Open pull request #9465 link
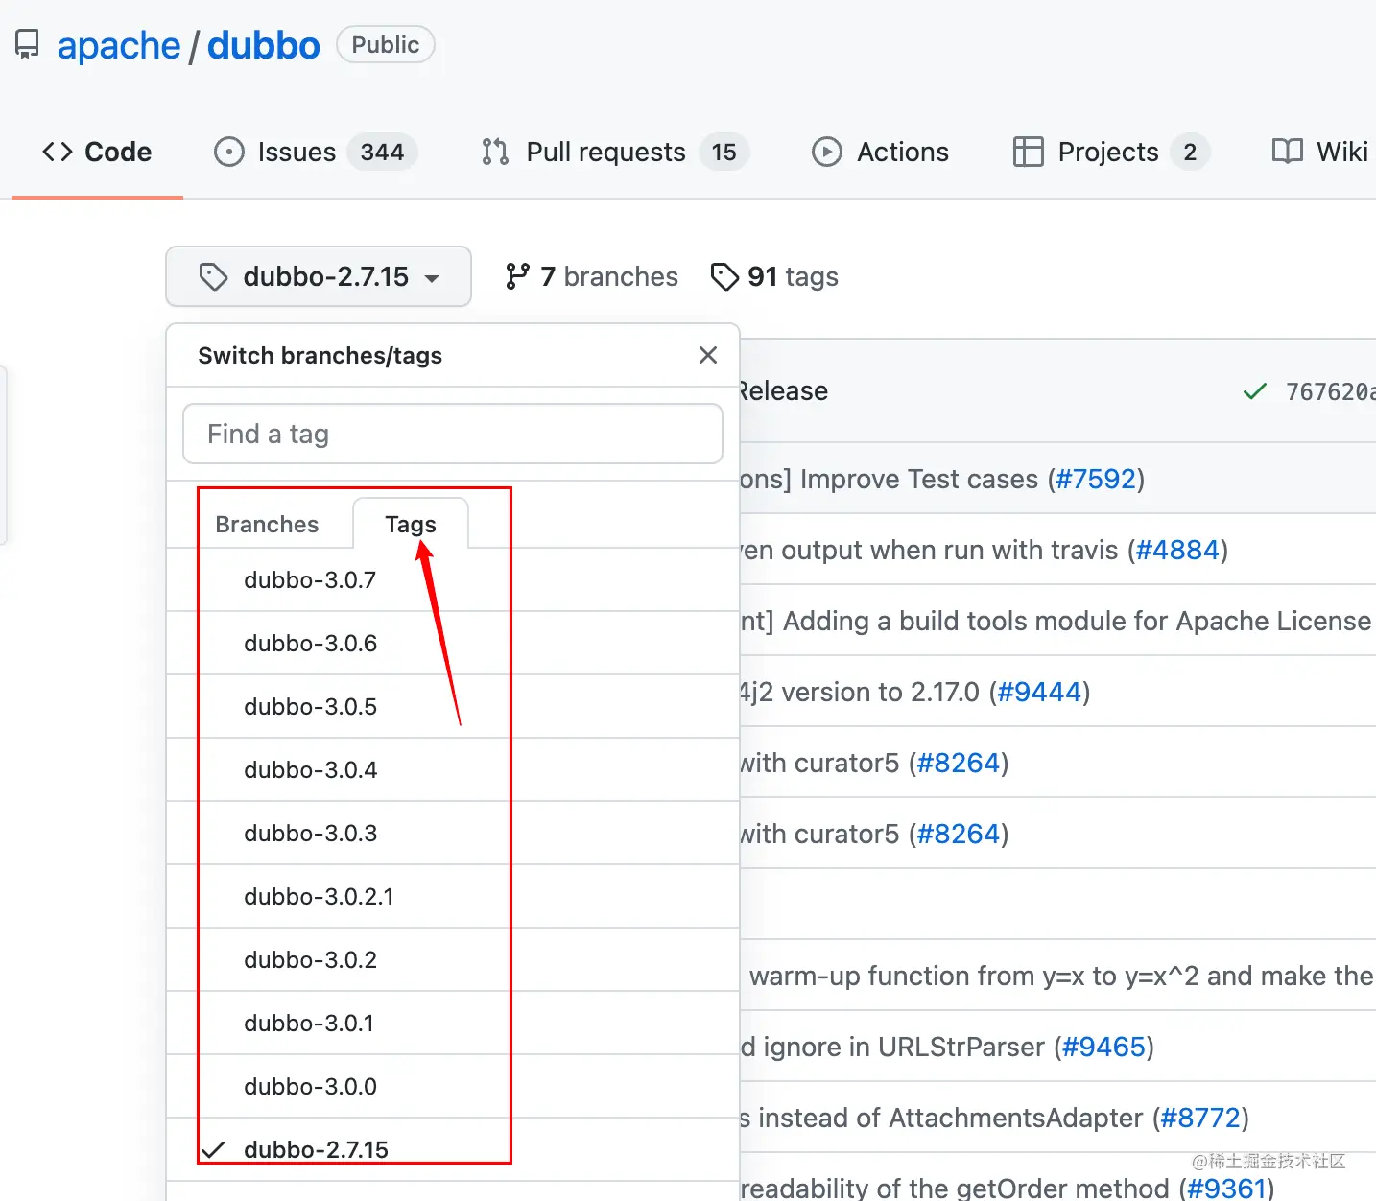Image resolution: width=1376 pixels, height=1201 pixels. (x=1103, y=1047)
